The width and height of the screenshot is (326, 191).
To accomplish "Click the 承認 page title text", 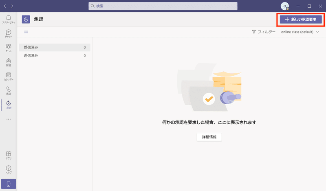I will click(x=38, y=19).
